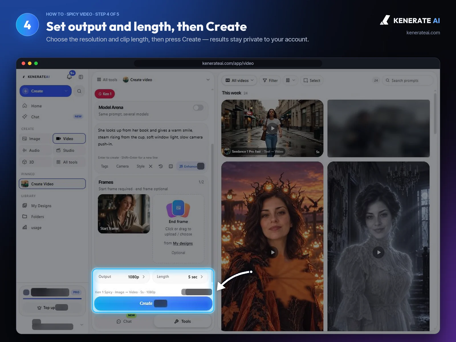Switch to the bottom Tools tab
456x342 pixels.
(x=183, y=321)
